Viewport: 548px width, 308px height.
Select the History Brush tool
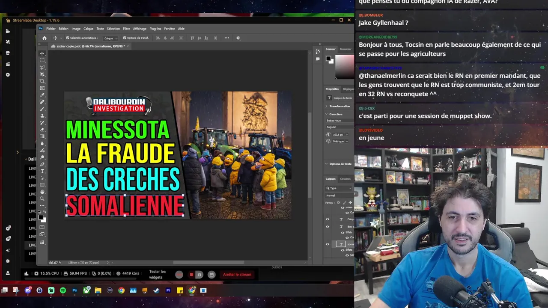point(42,122)
